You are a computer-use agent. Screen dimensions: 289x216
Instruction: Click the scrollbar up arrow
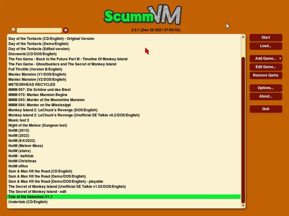pyautogui.click(x=243, y=37)
